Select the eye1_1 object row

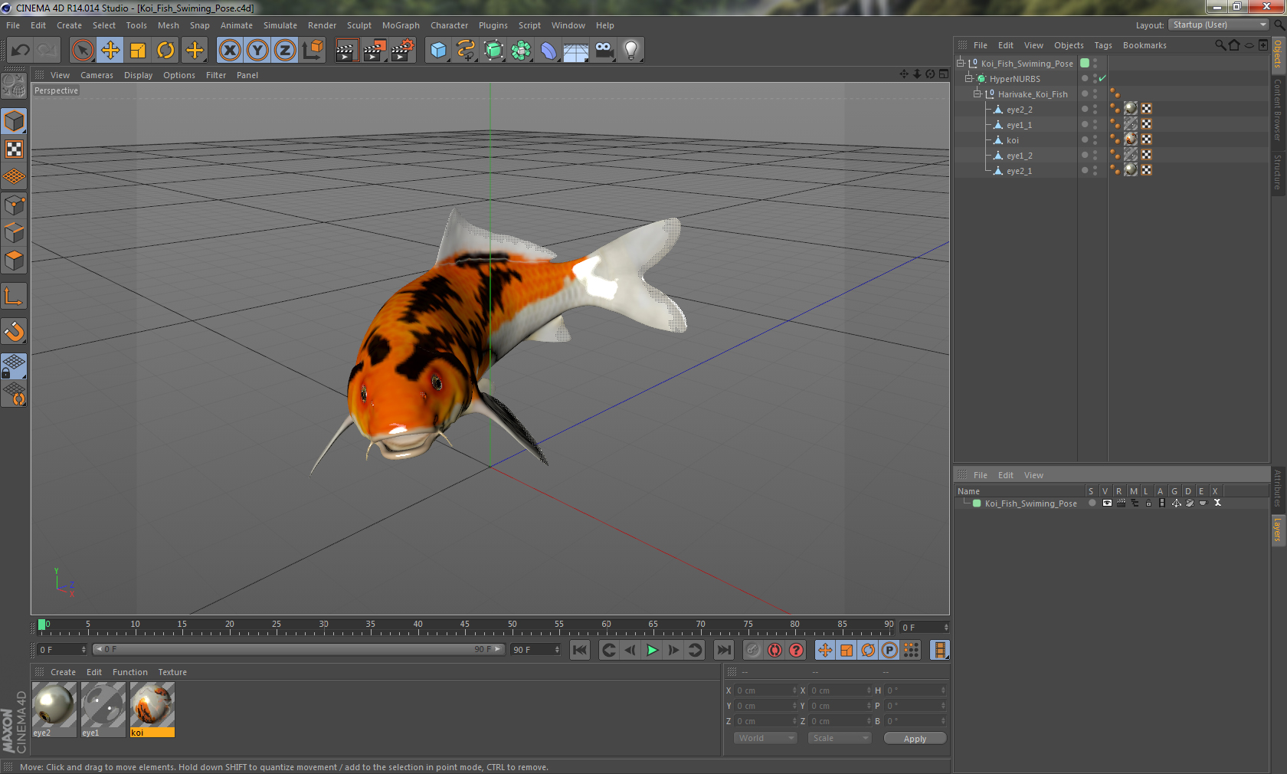tap(1018, 125)
